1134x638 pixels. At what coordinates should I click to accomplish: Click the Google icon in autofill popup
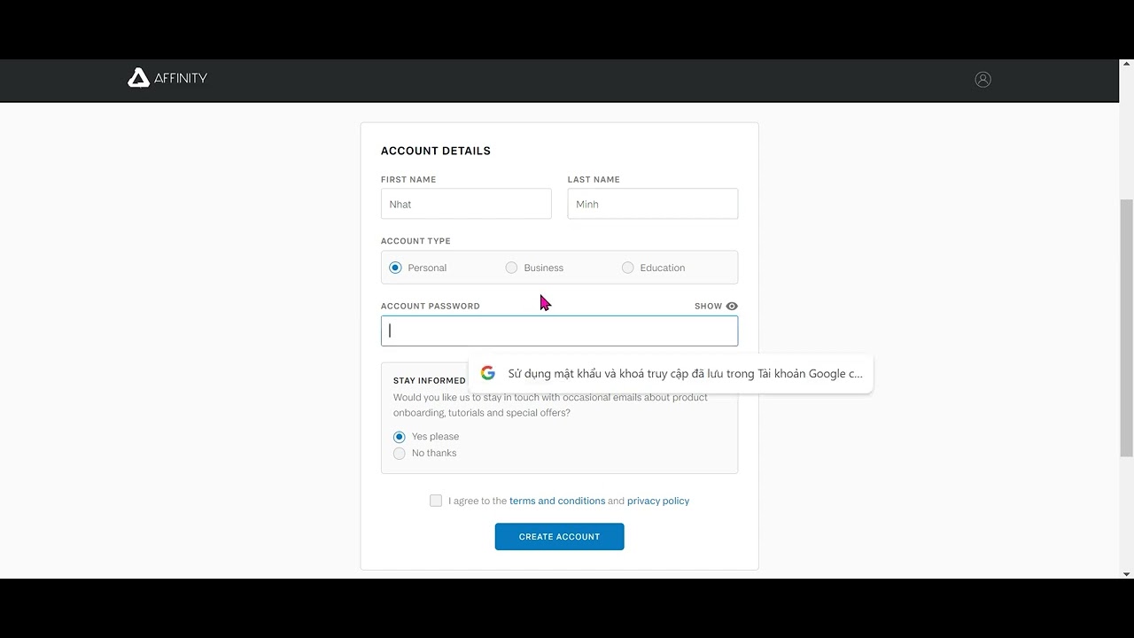(488, 373)
